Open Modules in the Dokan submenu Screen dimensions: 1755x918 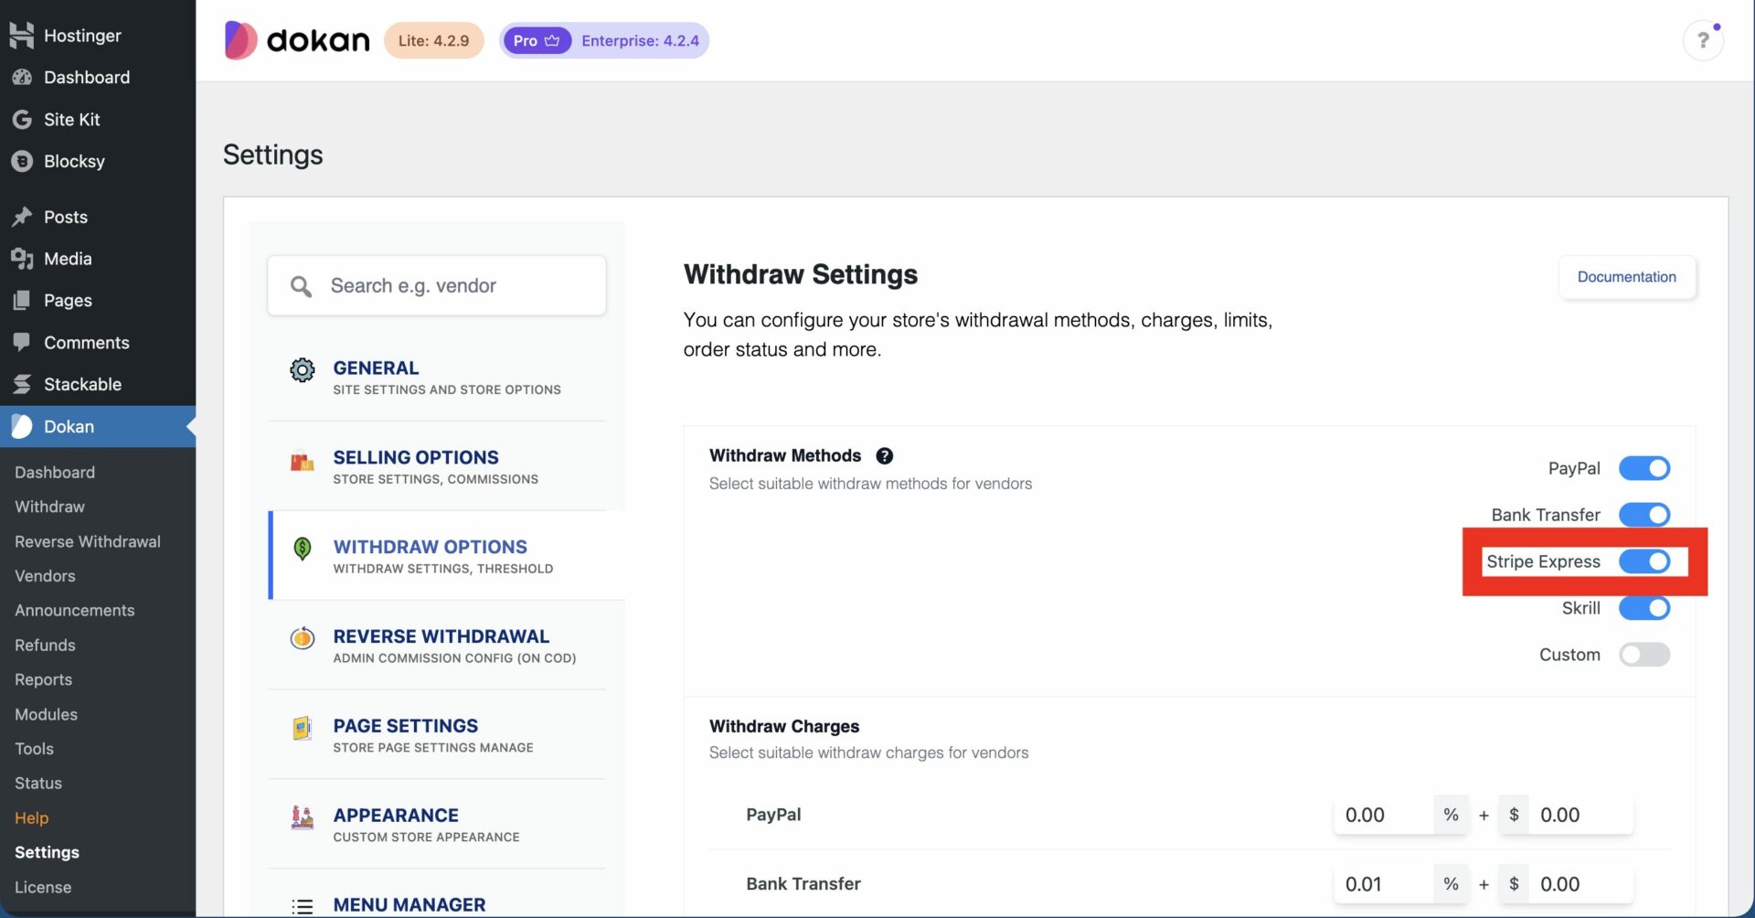click(x=46, y=714)
